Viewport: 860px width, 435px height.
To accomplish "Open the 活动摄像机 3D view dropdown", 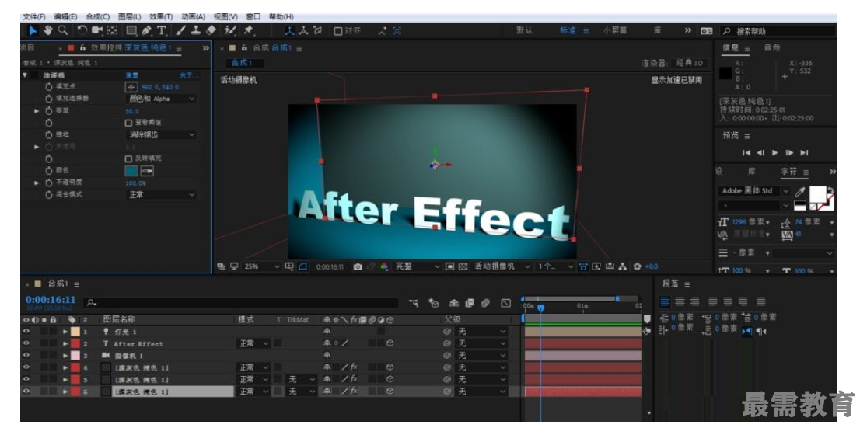I will point(502,266).
